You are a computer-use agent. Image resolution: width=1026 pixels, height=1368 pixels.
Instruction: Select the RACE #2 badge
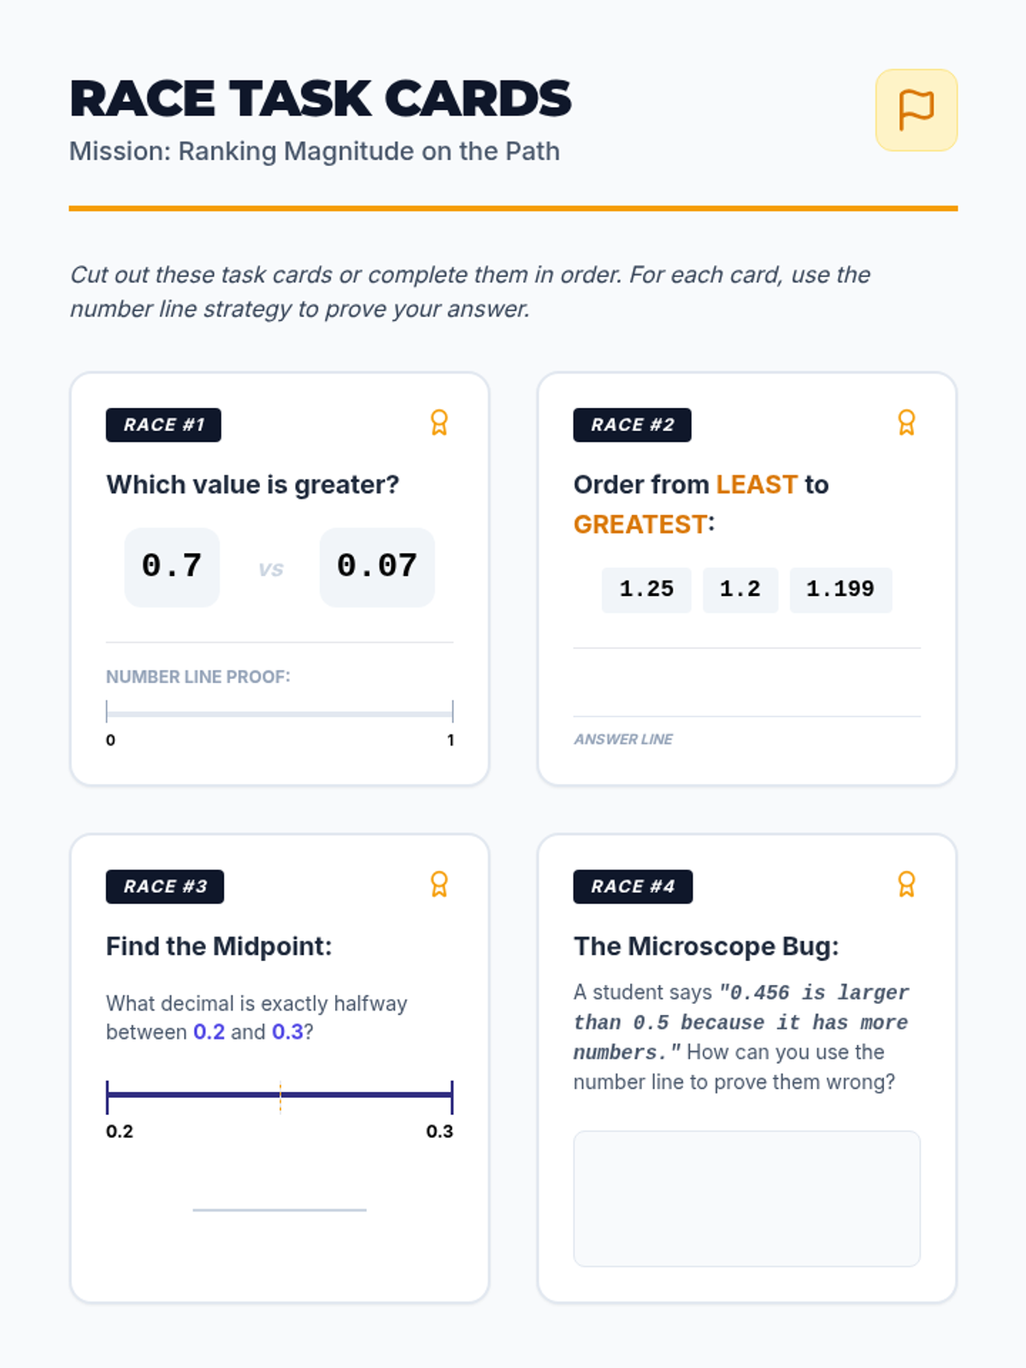tap(632, 425)
